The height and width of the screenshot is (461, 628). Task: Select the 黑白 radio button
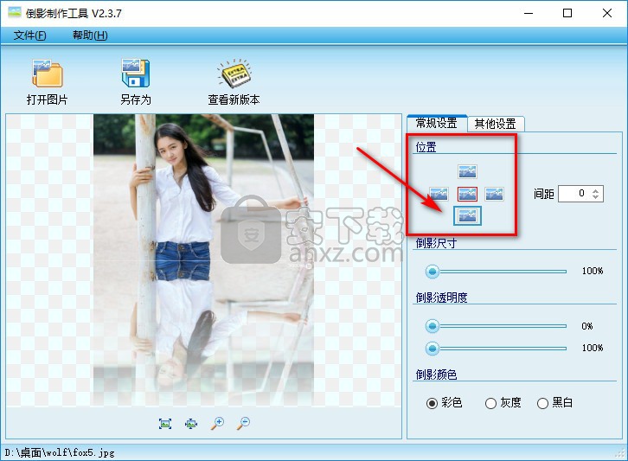(x=542, y=403)
